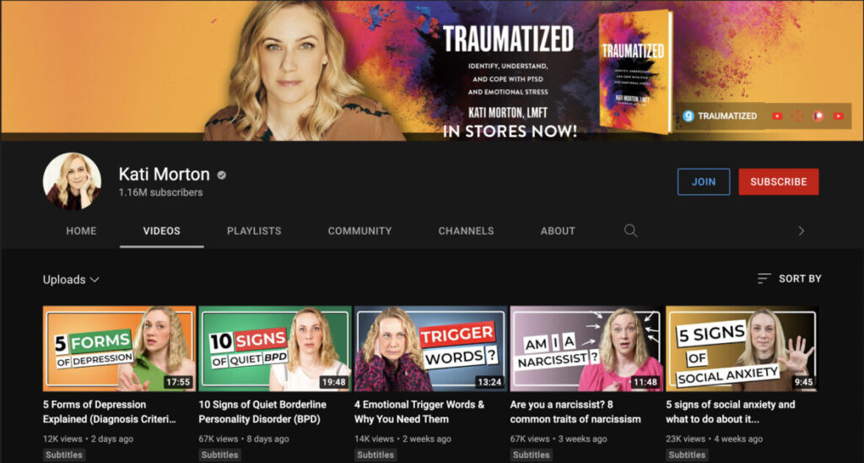Play the 5 Forms of Depression thumbnail
The height and width of the screenshot is (463, 864).
119,348
